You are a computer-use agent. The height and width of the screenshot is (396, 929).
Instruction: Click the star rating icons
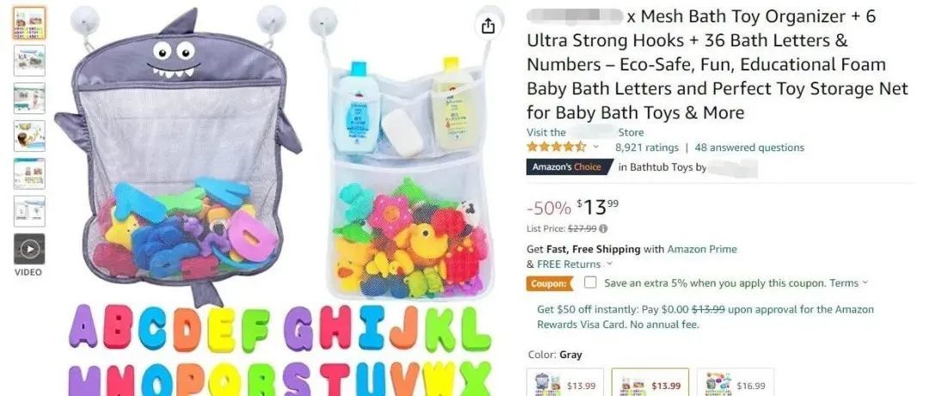(x=557, y=147)
